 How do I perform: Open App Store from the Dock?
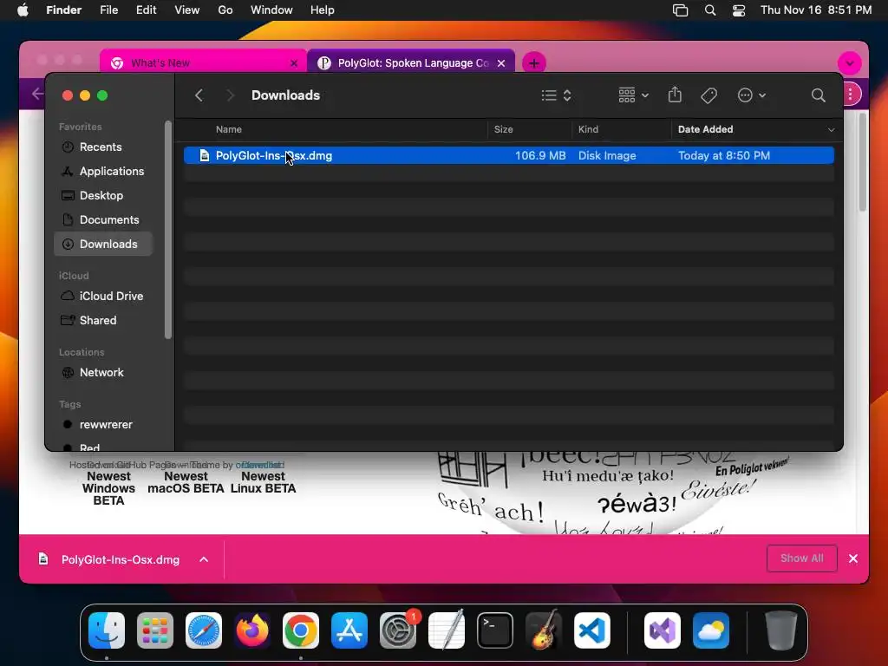coord(349,630)
